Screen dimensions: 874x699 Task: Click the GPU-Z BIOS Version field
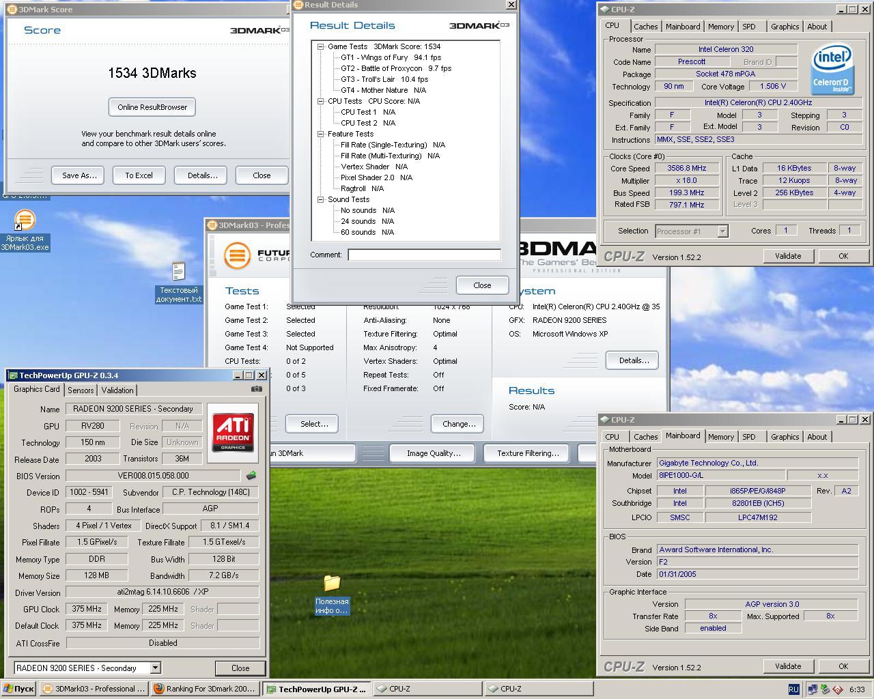(x=153, y=476)
